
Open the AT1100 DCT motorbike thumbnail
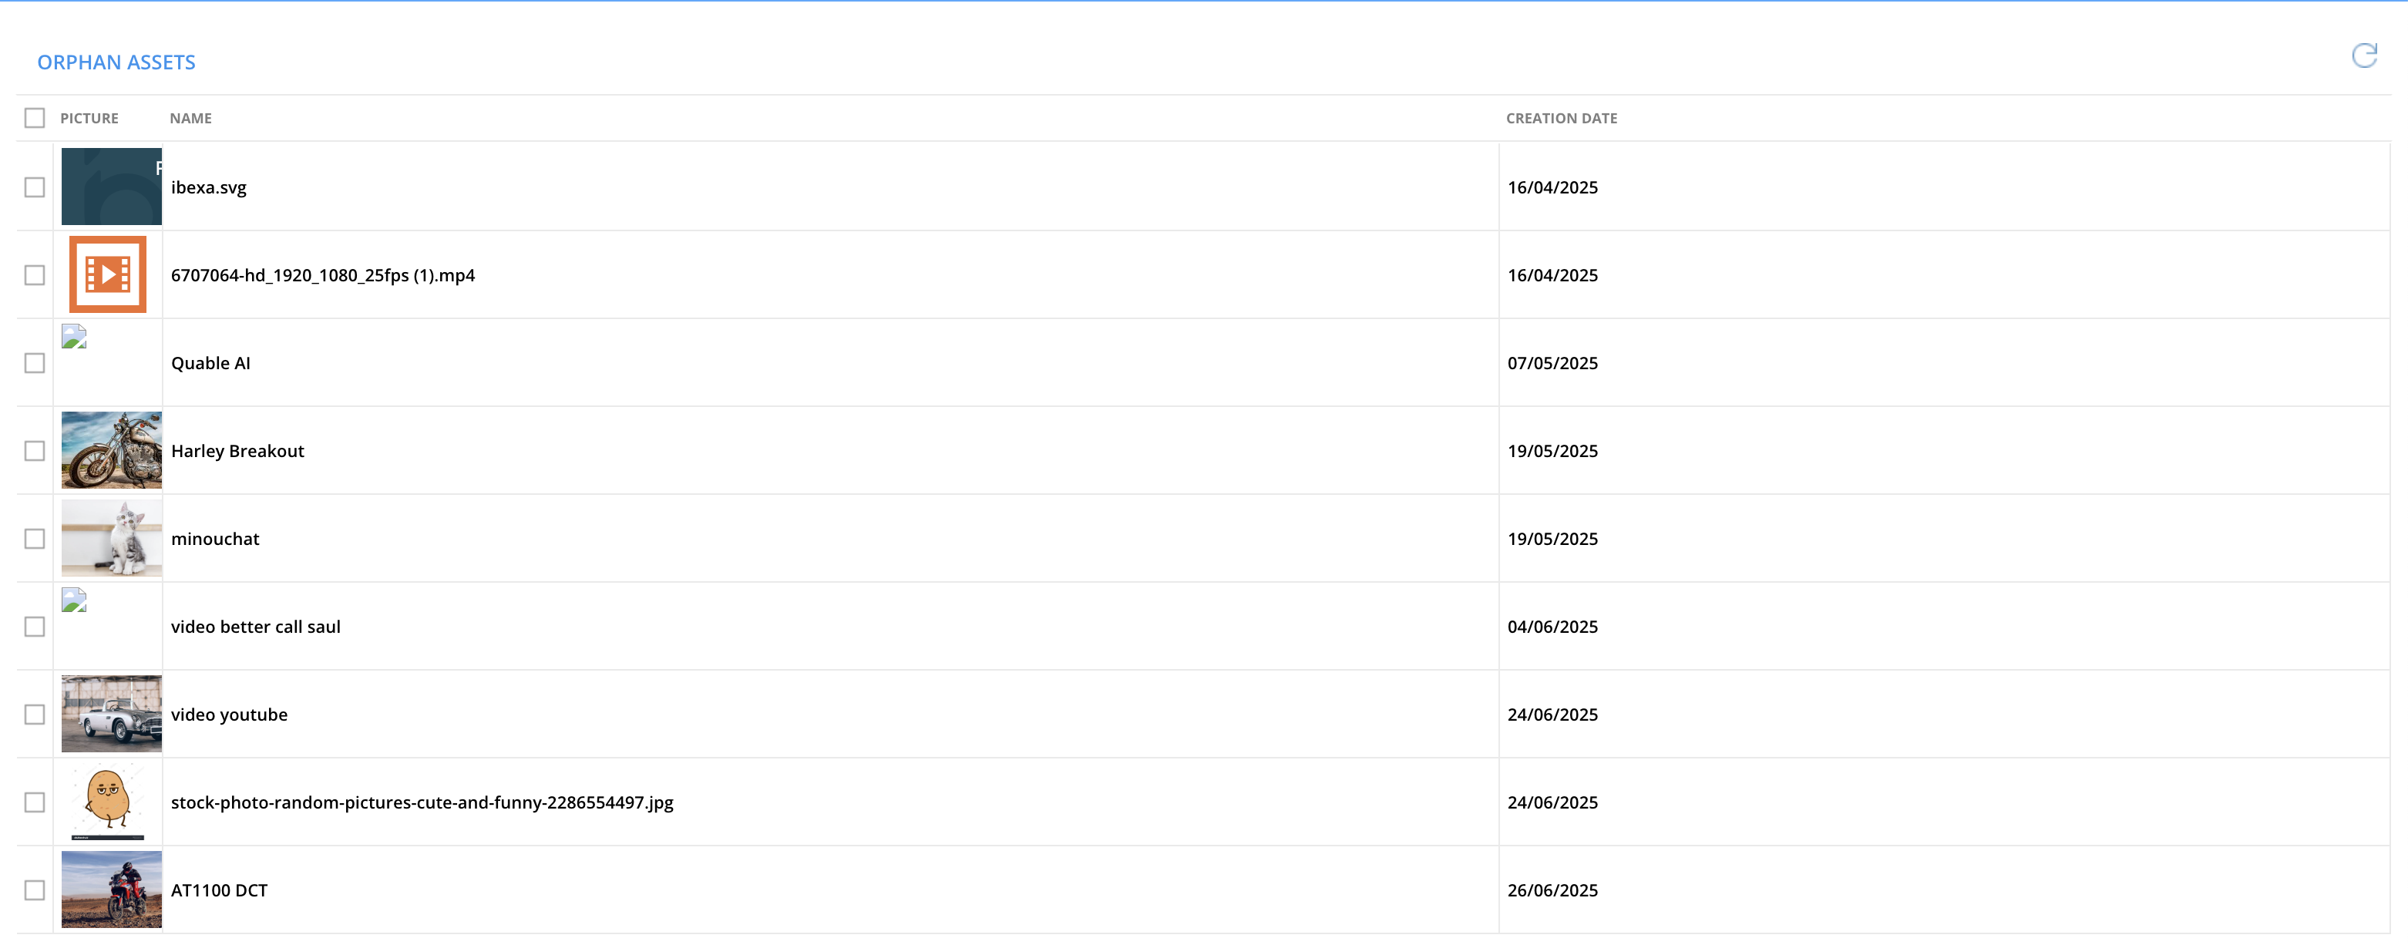click(x=111, y=889)
